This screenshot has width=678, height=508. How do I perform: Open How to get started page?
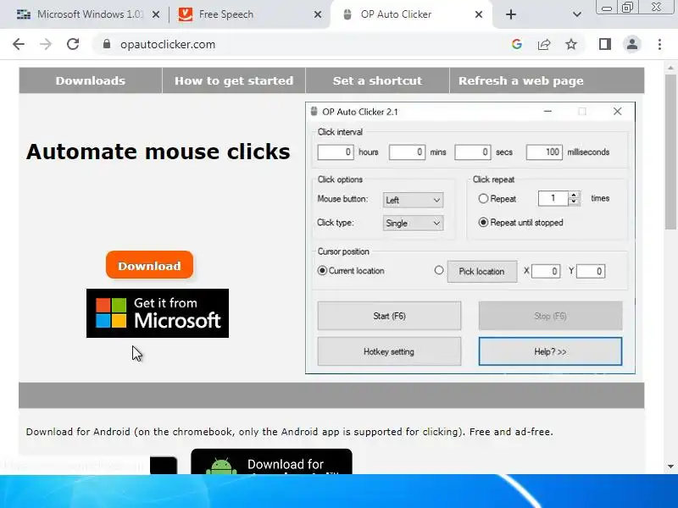click(234, 80)
